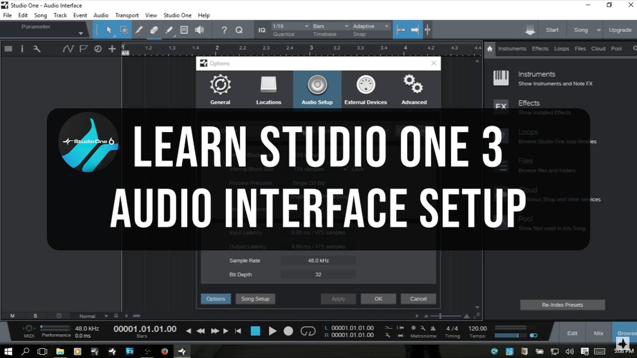
Task: Switch to Pool tab in browser
Action: (616, 49)
